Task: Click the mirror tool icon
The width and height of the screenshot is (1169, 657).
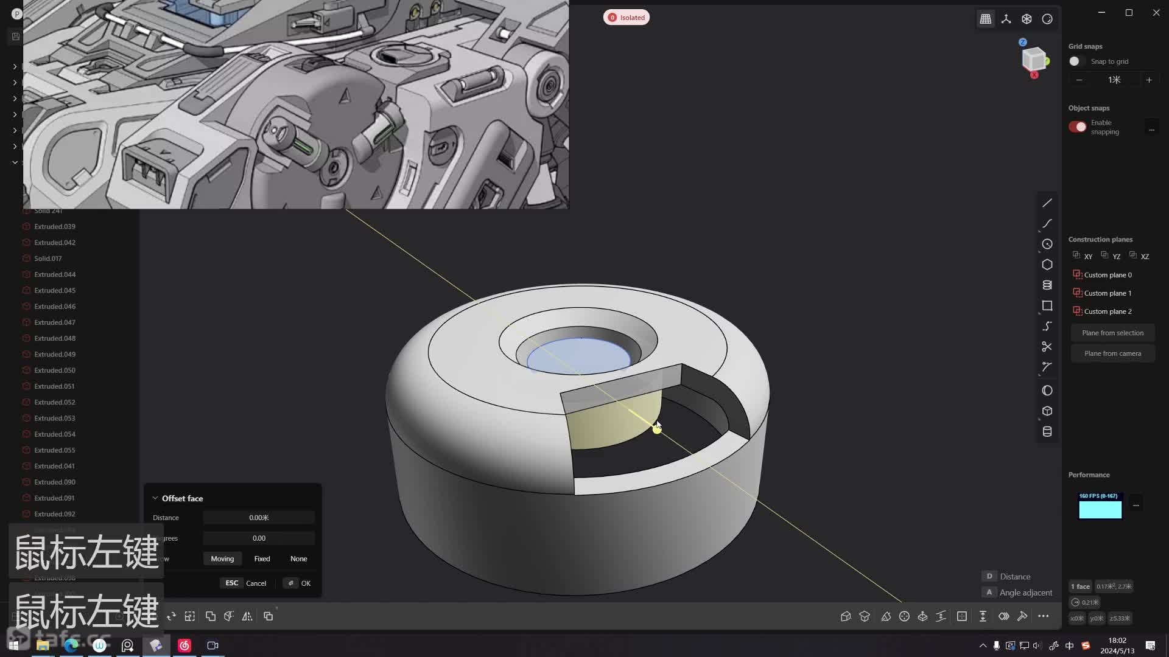Action: [247, 616]
